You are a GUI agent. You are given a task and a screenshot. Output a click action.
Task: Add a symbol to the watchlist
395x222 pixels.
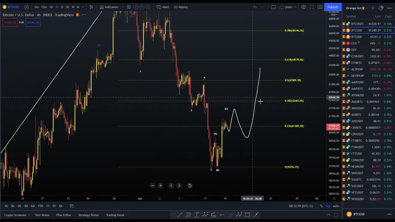click(373, 8)
